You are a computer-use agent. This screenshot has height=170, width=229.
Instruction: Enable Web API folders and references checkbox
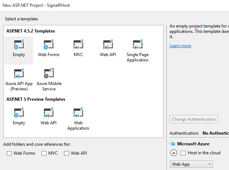pos(67,153)
